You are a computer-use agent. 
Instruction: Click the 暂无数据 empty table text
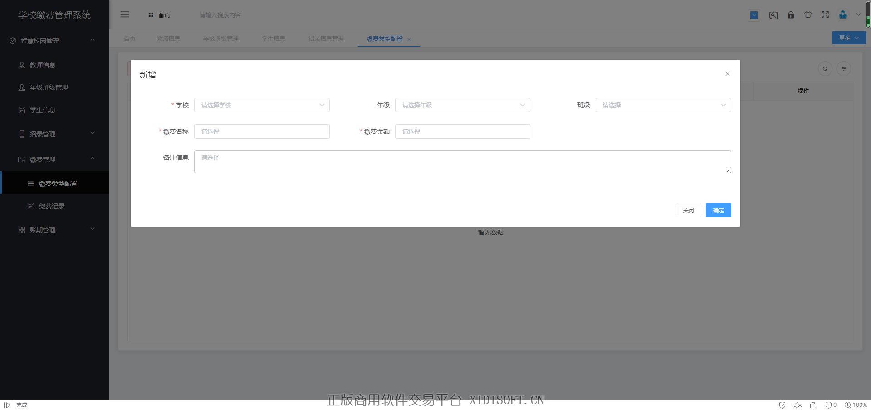(x=491, y=232)
